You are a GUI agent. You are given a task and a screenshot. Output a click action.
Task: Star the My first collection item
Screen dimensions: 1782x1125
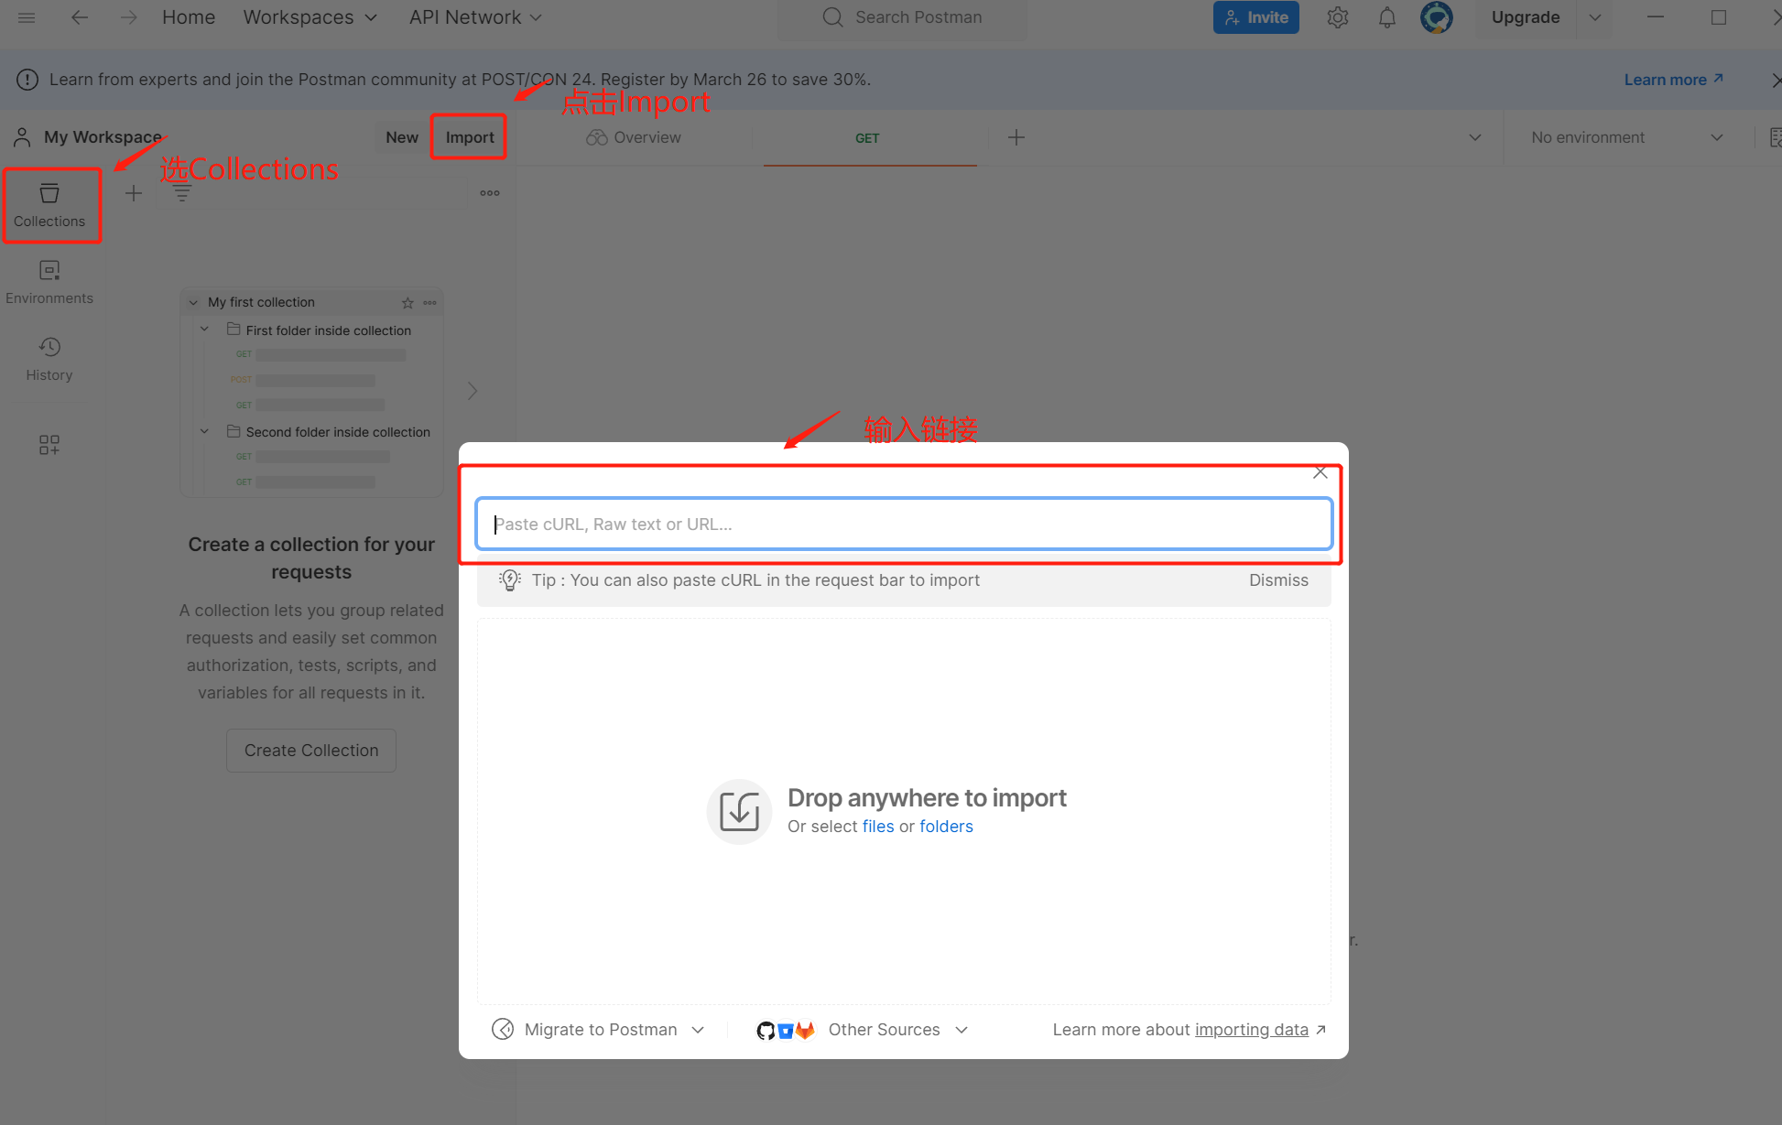[407, 303]
